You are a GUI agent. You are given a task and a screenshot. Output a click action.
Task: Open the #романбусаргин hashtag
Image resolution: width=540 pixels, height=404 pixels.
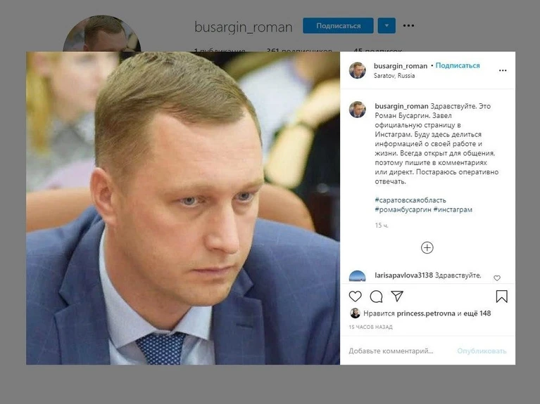pos(403,209)
